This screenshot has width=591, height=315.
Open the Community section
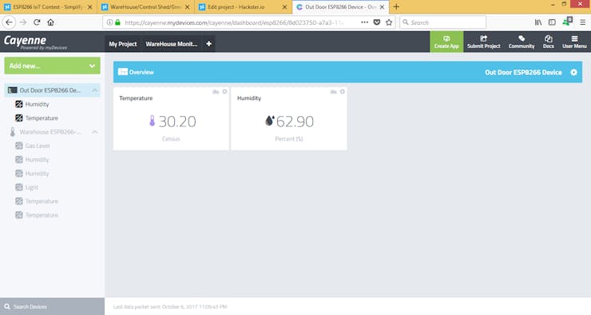pyautogui.click(x=522, y=42)
